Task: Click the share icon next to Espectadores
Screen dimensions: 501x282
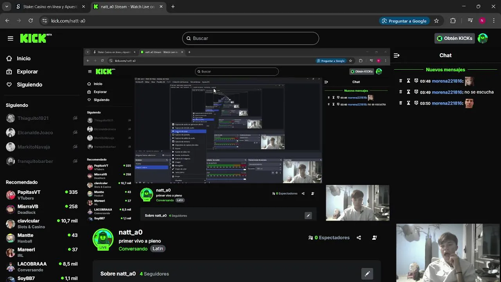Action: click(x=359, y=238)
